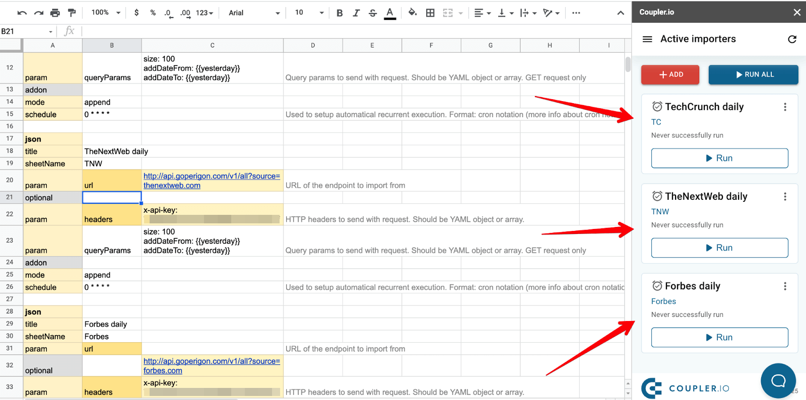Screen dimensions: 806x400
Task: Toggle italic formatting
Action: 356,13
